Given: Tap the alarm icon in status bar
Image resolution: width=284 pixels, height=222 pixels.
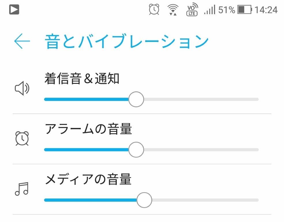Looking at the screenshot, I should coord(154,10).
